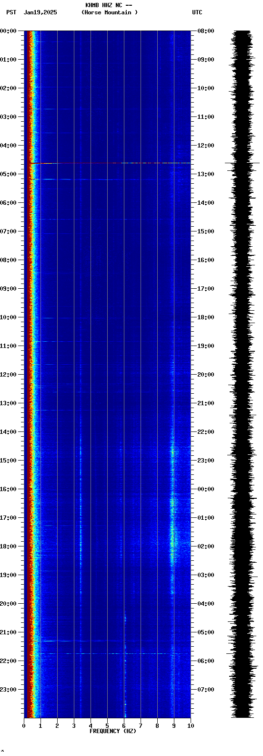This screenshot has width=263, height=756.
Task: Click the seismogram spike near 12:38 UTC
Action: click(242, 163)
